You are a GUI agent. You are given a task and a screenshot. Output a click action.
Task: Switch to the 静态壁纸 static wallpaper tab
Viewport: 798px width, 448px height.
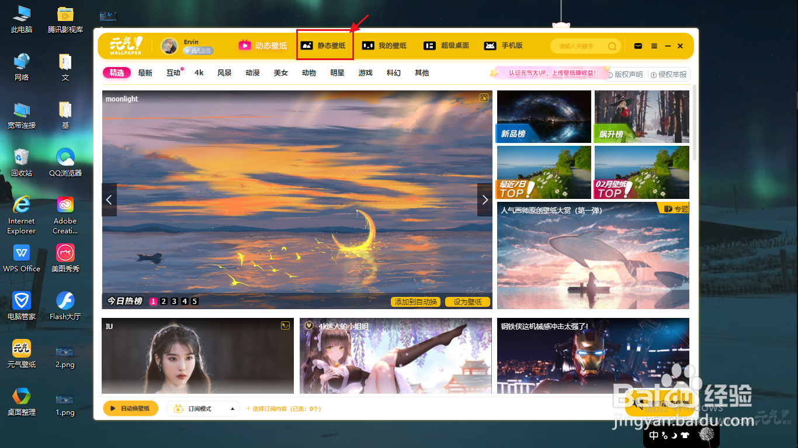point(323,45)
